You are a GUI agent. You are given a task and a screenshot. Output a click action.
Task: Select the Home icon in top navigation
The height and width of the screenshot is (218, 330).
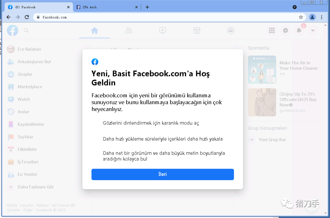(94, 31)
